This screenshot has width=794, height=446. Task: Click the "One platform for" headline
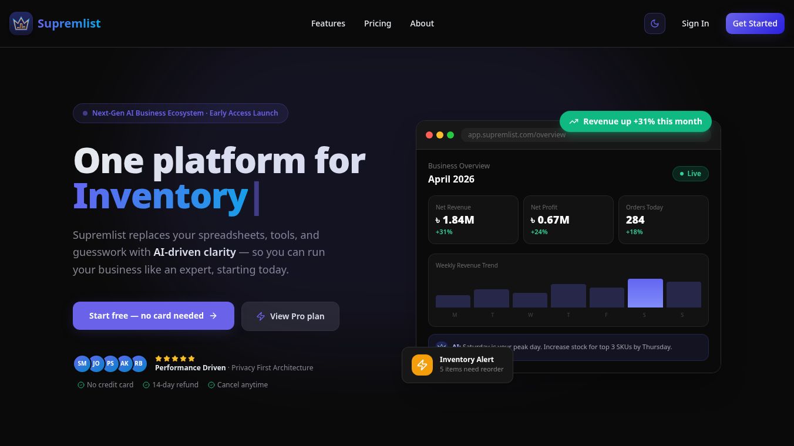(220, 160)
